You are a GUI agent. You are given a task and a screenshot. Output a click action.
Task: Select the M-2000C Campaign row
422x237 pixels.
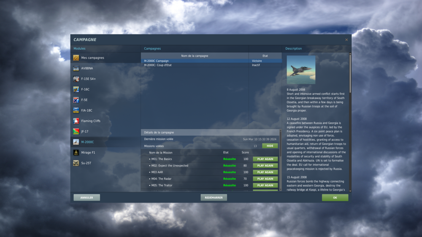tap(211, 61)
